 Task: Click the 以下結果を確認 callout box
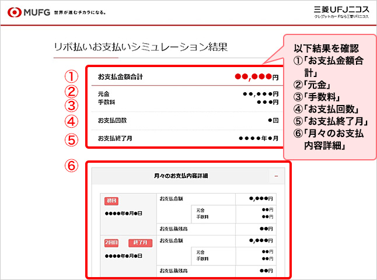pyautogui.click(x=328, y=99)
